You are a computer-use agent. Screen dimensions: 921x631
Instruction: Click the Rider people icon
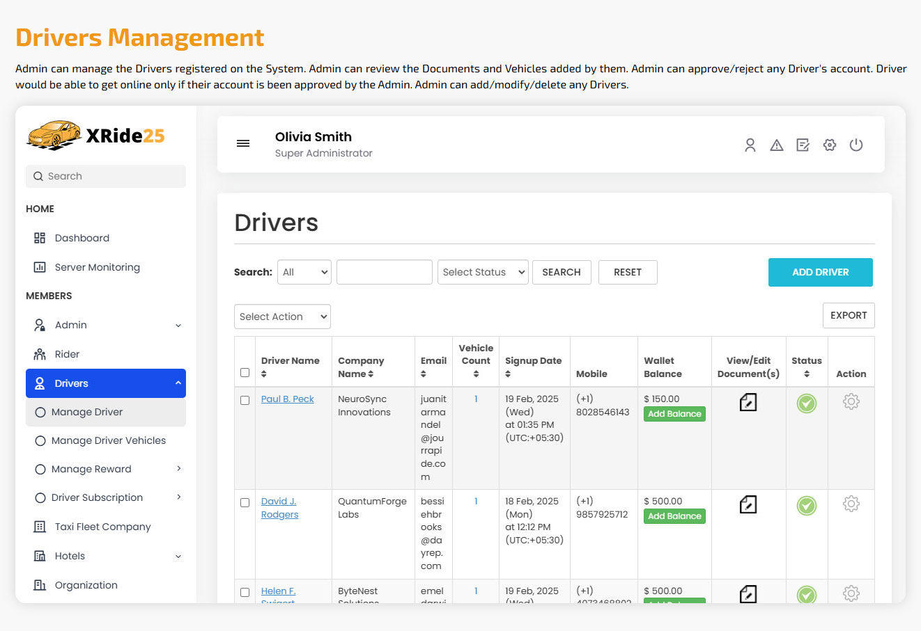tap(40, 354)
